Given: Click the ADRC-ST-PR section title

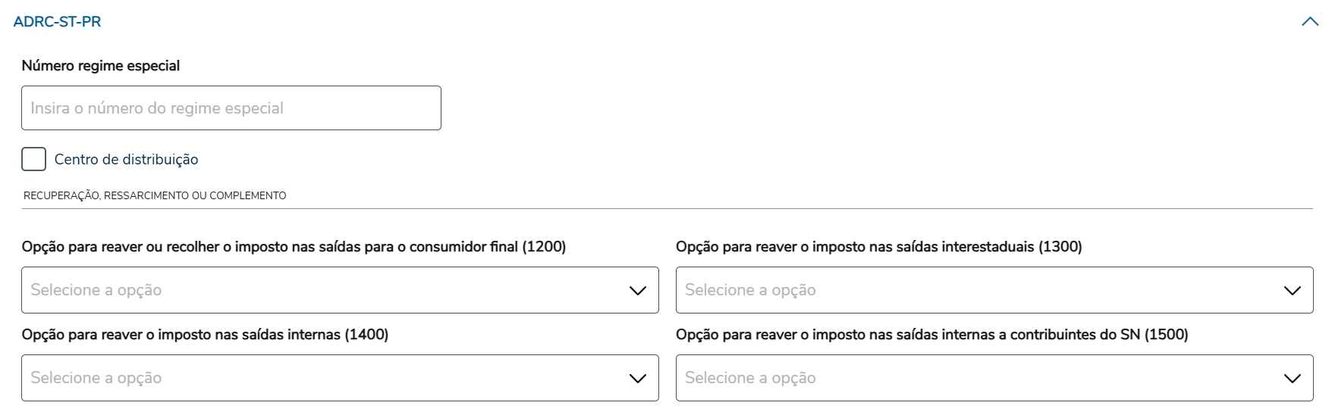Looking at the screenshot, I should click(57, 22).
